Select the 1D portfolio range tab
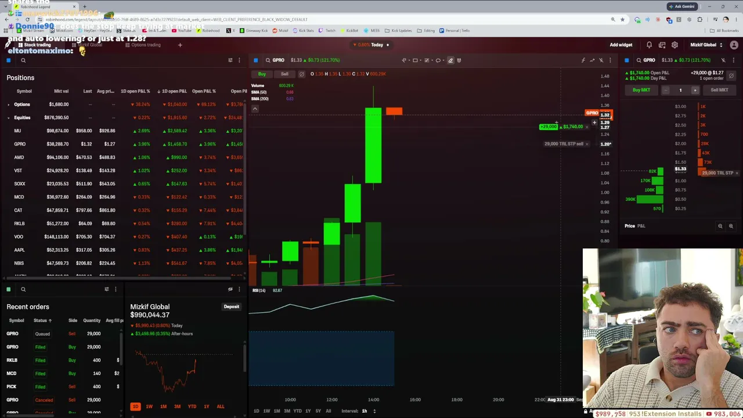 [135, 406]
